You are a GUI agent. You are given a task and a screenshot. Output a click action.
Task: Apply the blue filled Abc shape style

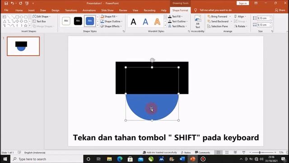pos(90,21)
